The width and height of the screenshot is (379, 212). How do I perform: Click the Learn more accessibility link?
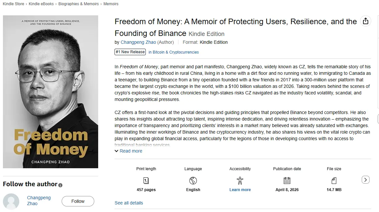pyautogui.click(x=240, y=190)
